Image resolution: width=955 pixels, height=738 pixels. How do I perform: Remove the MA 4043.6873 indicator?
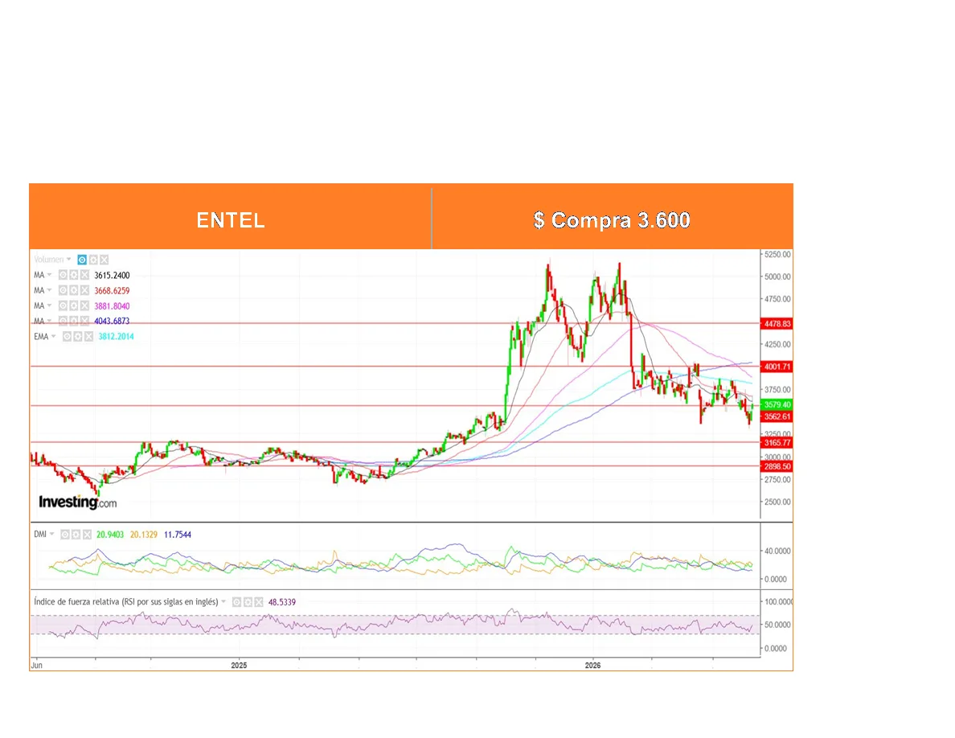click(x=84, y=321)
